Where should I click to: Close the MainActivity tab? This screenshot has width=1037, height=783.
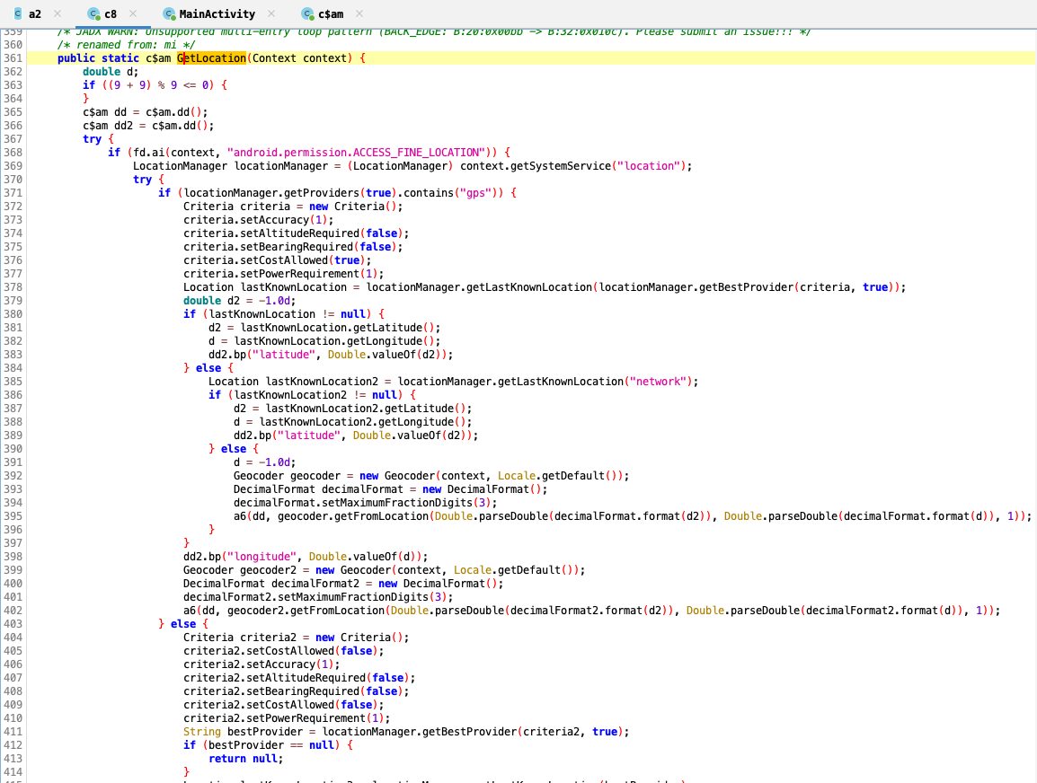coord(271,13)
